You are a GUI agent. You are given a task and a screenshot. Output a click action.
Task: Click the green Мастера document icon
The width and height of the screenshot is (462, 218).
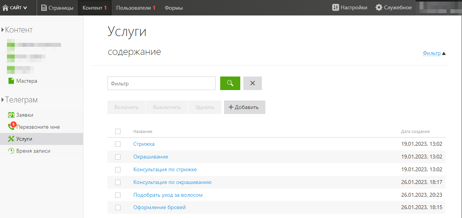[11, 81]
